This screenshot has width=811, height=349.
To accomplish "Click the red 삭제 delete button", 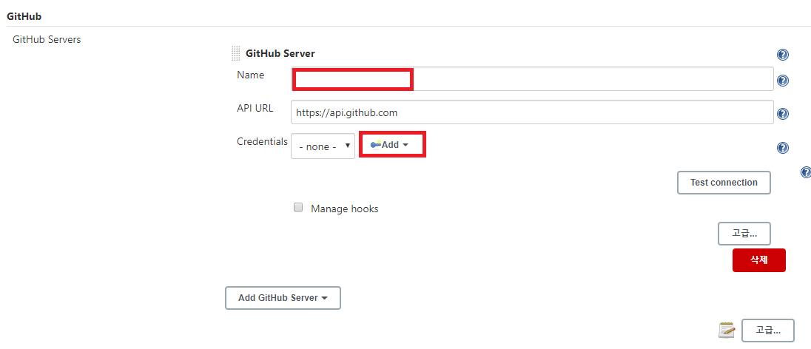I will pos(758,260).
